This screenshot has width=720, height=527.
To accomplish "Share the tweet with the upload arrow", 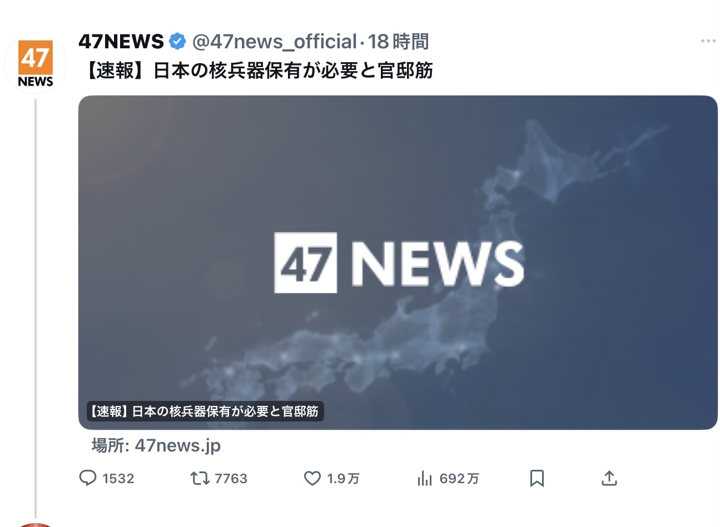I will point(609,478).
